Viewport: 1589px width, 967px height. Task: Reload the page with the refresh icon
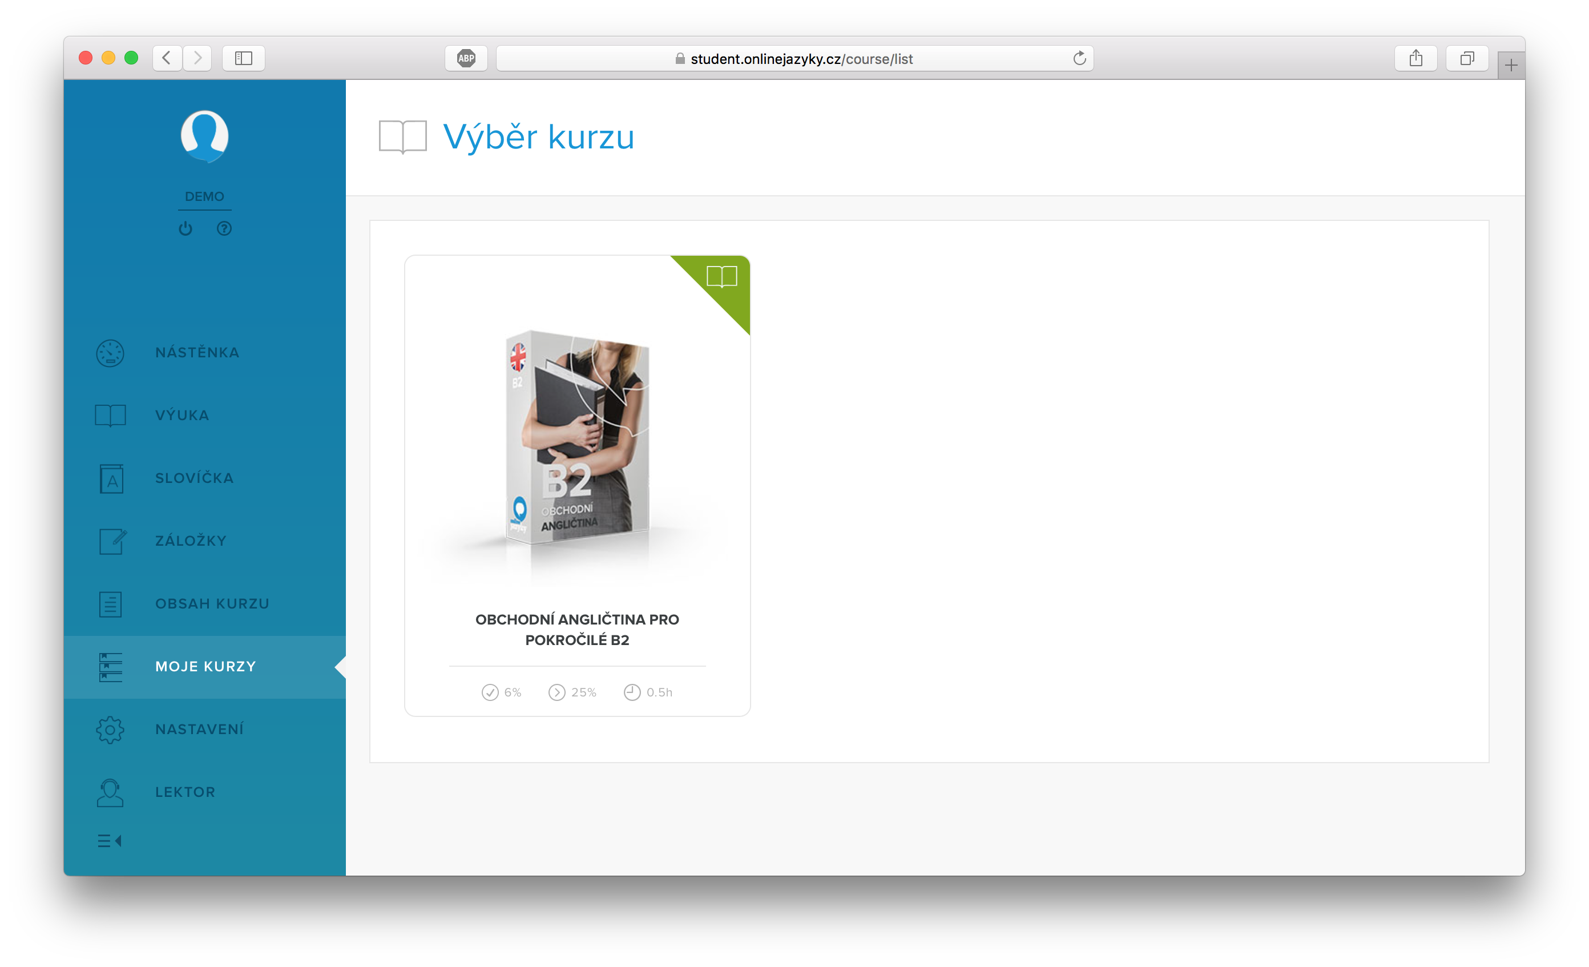point(1079,59)
